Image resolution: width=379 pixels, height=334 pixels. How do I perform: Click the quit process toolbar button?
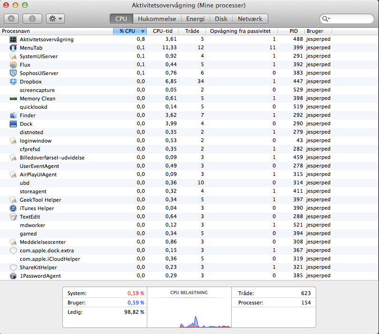coord(11,19)
